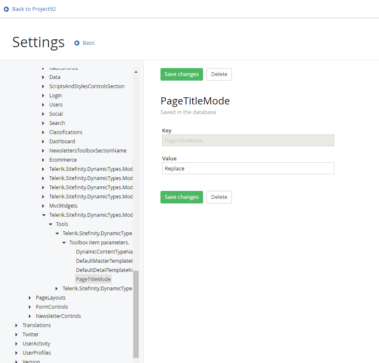Expand the PageLayouts node arrow
379x363 pixels.
click(30, 298)
